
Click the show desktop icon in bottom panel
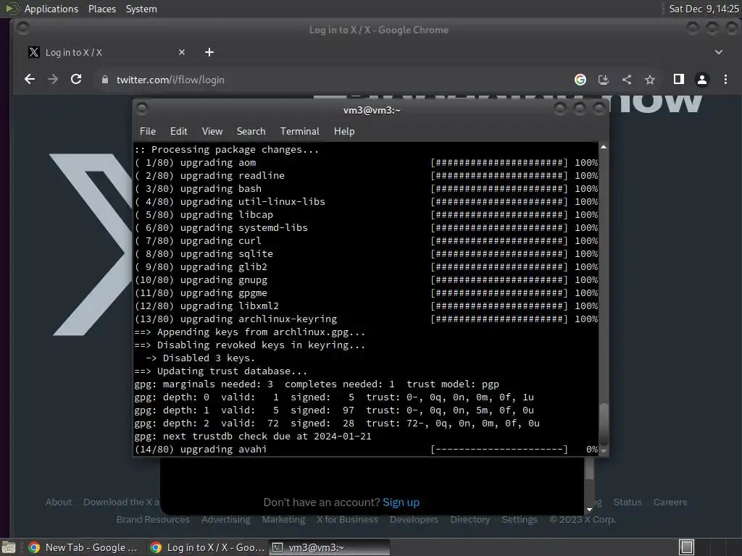pos(9,547)
